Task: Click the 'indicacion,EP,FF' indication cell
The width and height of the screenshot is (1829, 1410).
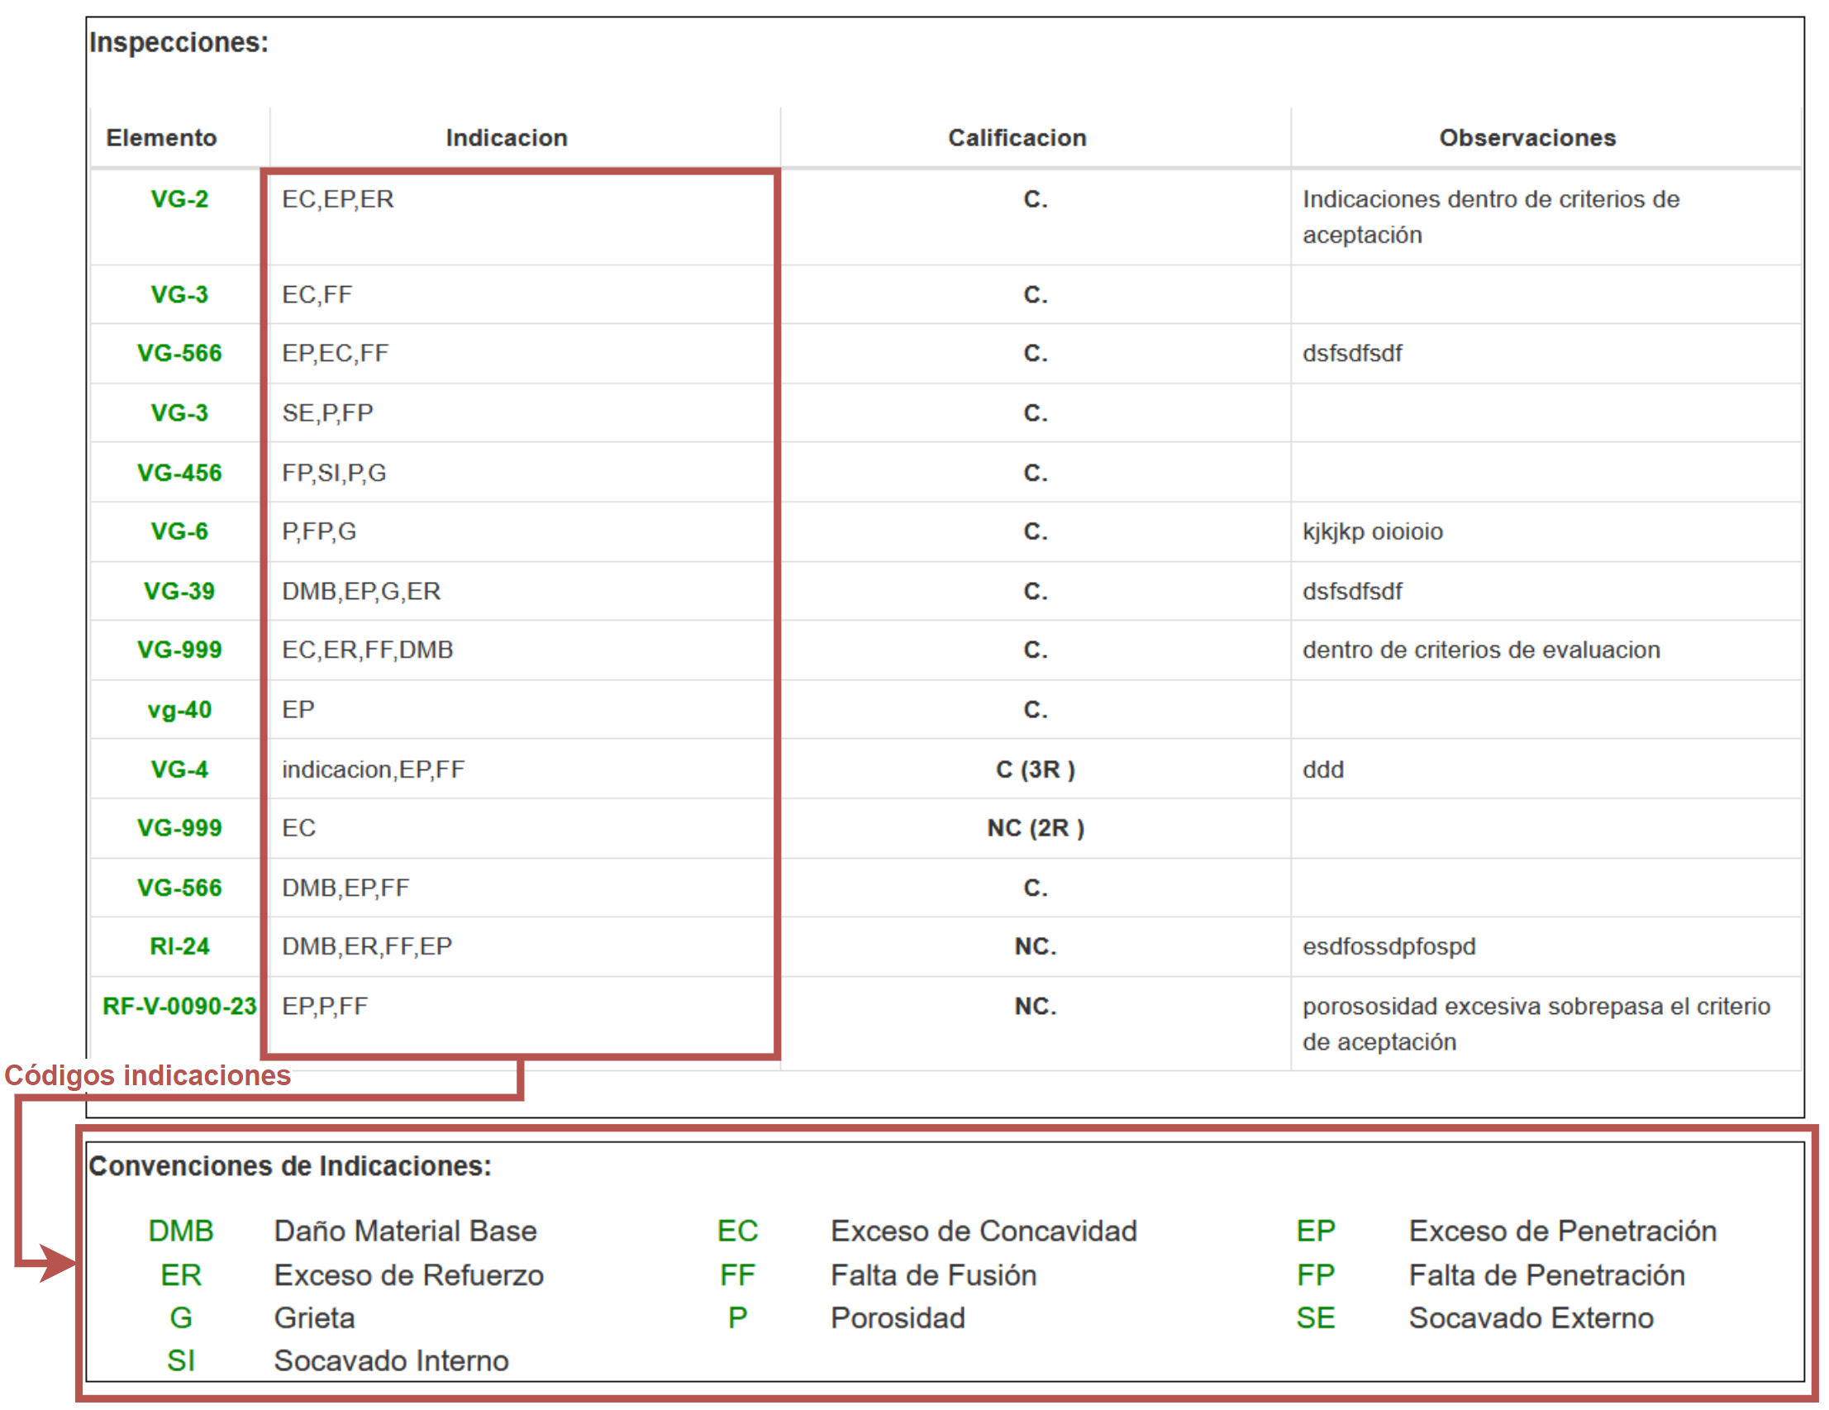Action: tap(374, 769)
